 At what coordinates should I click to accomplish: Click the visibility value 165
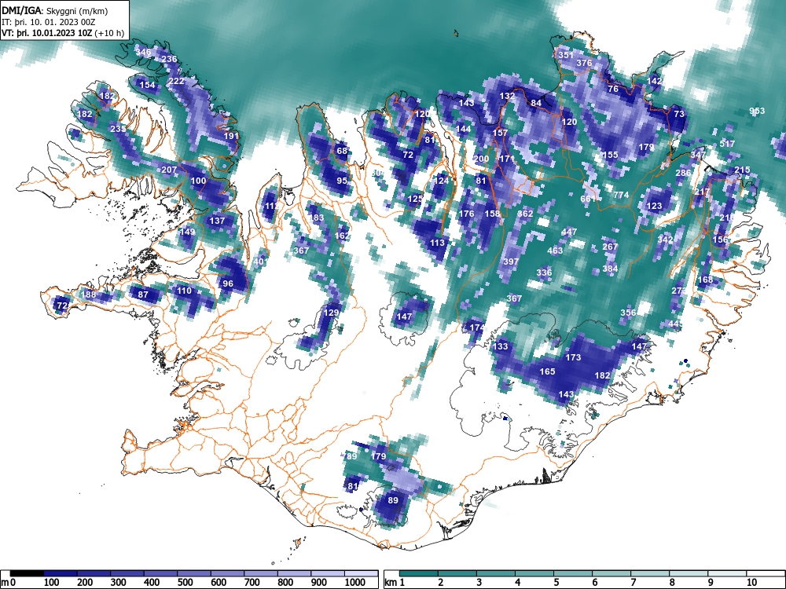point(547,371)
